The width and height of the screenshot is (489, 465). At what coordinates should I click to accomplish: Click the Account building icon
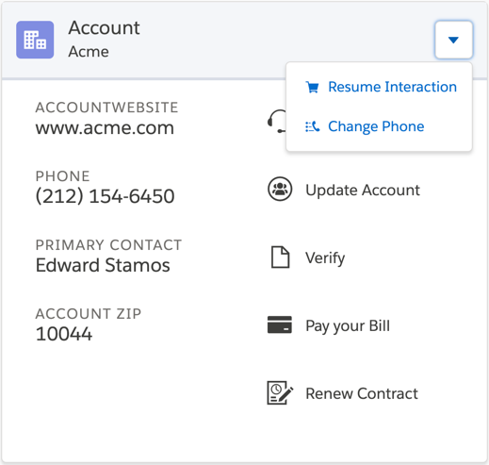click(x=35, y=40)
